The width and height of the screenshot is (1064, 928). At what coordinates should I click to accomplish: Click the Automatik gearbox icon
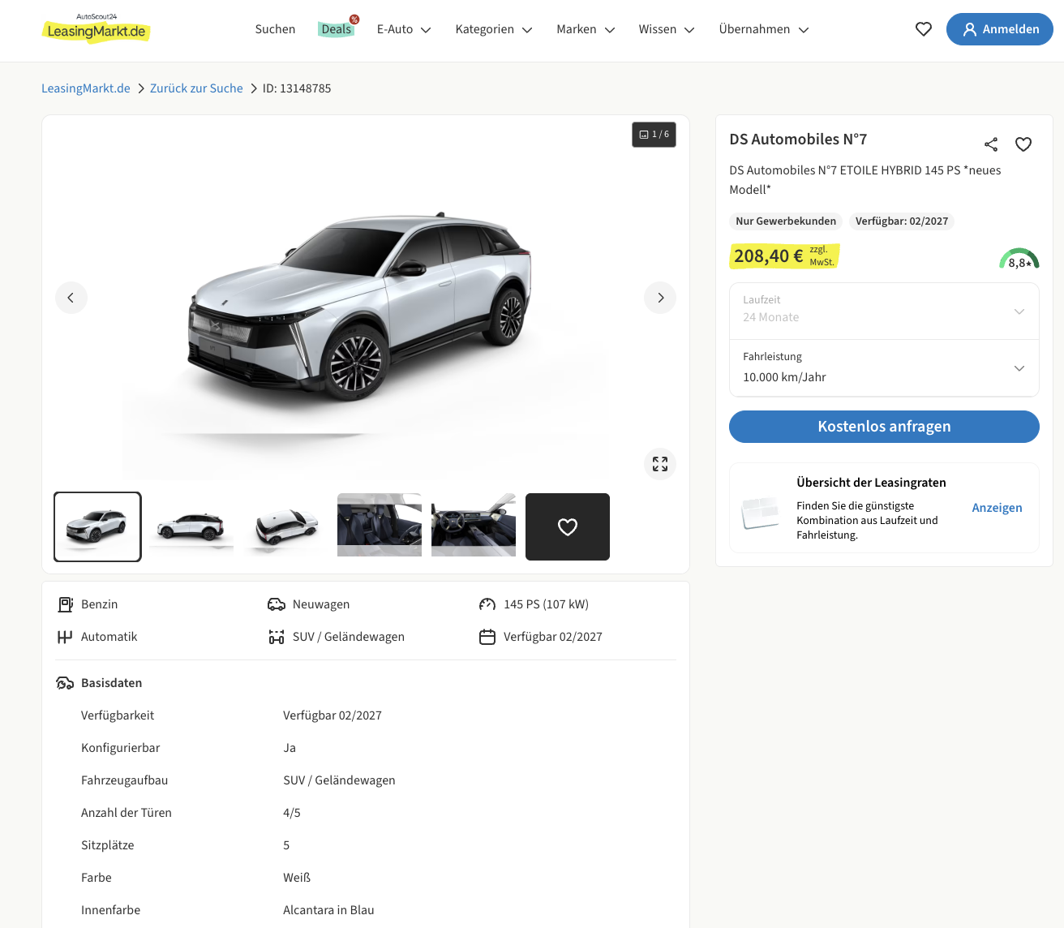point(65,637)
